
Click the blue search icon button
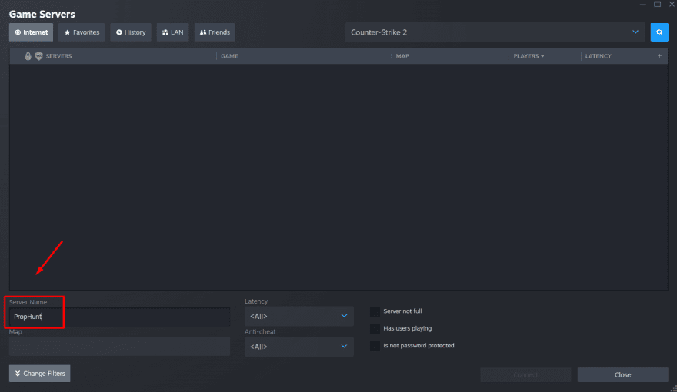point(659,32)
